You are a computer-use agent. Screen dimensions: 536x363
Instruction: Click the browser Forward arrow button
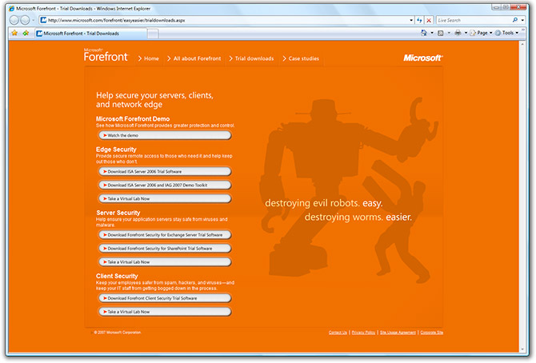(x=26, y=20)
